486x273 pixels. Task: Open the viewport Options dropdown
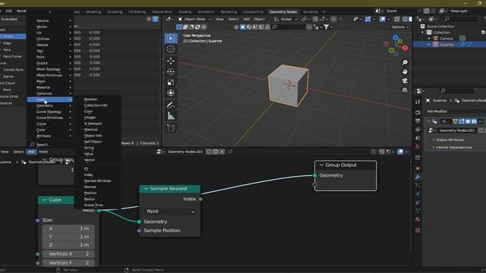click(400, 27)
